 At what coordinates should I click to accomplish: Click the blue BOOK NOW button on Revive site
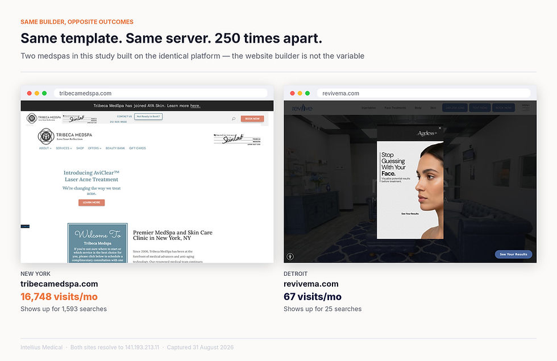click(504, 107)
